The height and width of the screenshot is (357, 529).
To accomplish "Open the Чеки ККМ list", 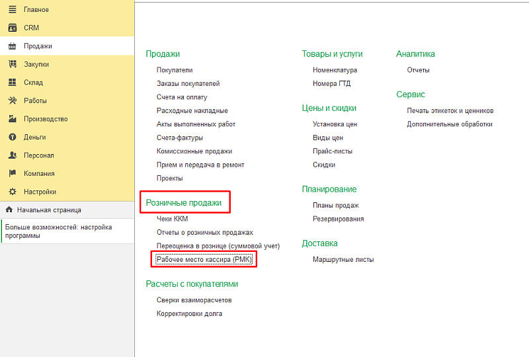I will point(172,219).
